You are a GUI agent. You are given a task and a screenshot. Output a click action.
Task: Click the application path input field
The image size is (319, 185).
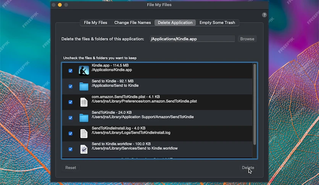click(x=192, y=39)
